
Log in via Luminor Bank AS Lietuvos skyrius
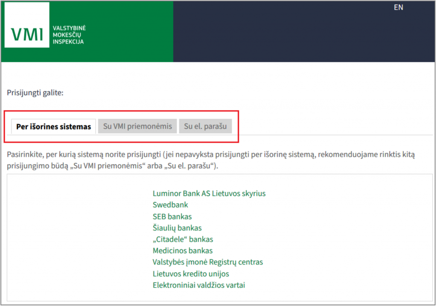209,193
